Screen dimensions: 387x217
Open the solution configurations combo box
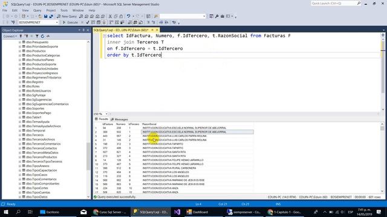pyautogui.click(x=183, y=16)
